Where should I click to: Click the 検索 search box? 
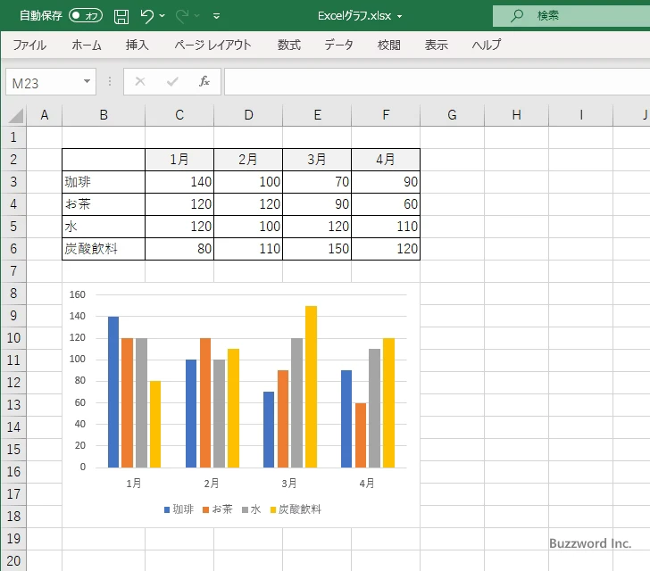click(x=571, y=16)
